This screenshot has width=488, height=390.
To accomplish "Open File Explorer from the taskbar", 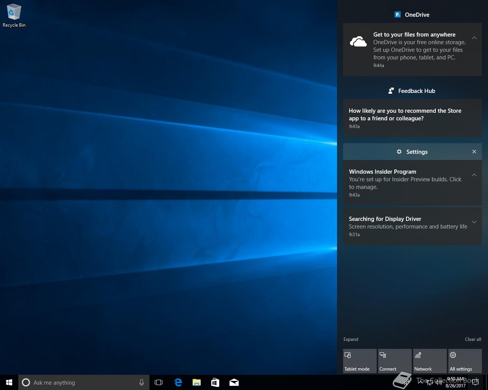I will 196,382.
